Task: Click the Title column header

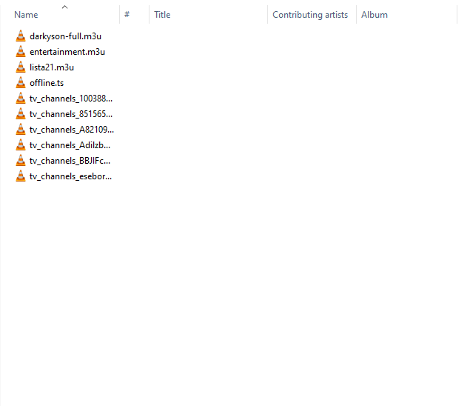Action: (162, 15)
